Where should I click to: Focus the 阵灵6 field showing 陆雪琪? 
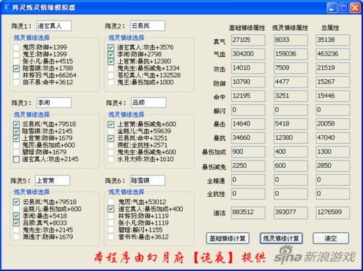pos(147,181)
